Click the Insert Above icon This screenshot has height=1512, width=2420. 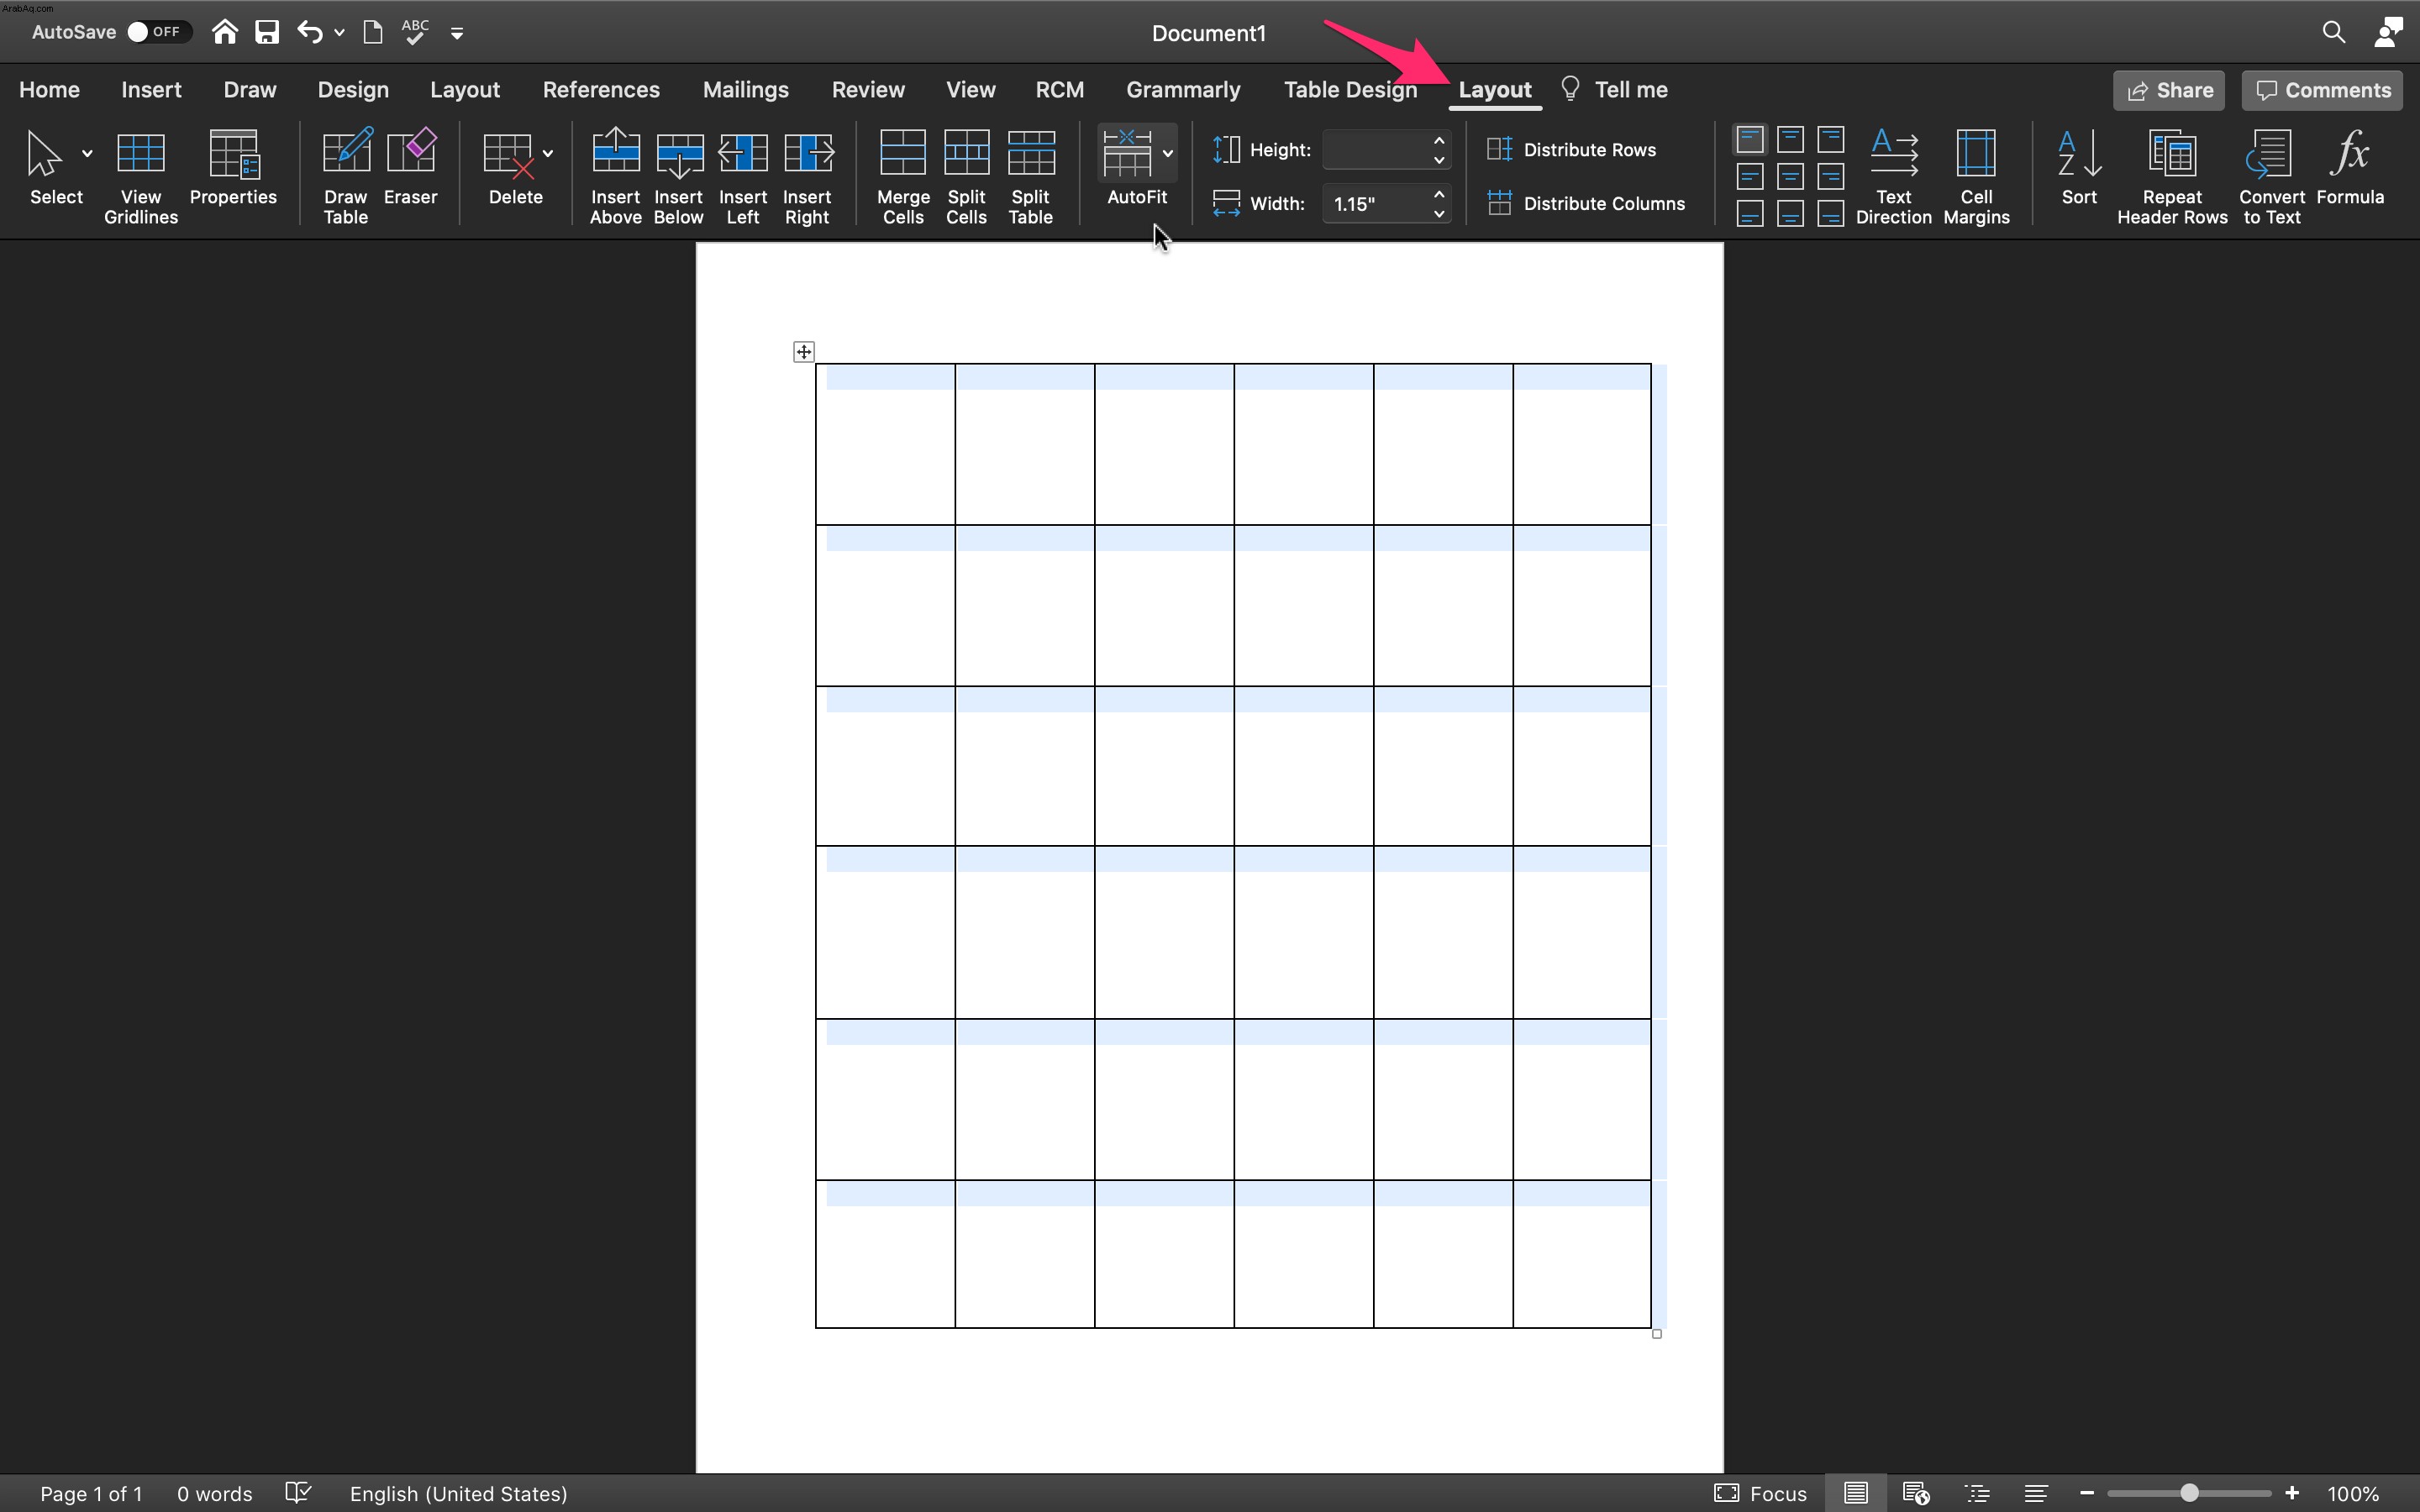click(616, 152)
